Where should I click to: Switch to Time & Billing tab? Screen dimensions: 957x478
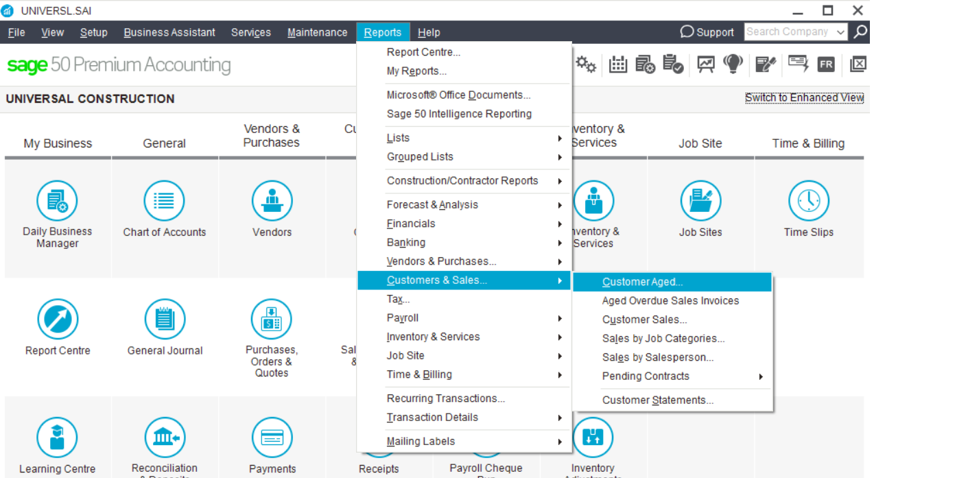click(x=809, y=143)
